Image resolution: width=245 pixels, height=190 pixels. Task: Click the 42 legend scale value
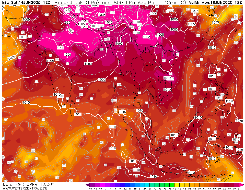click(174, 188)
